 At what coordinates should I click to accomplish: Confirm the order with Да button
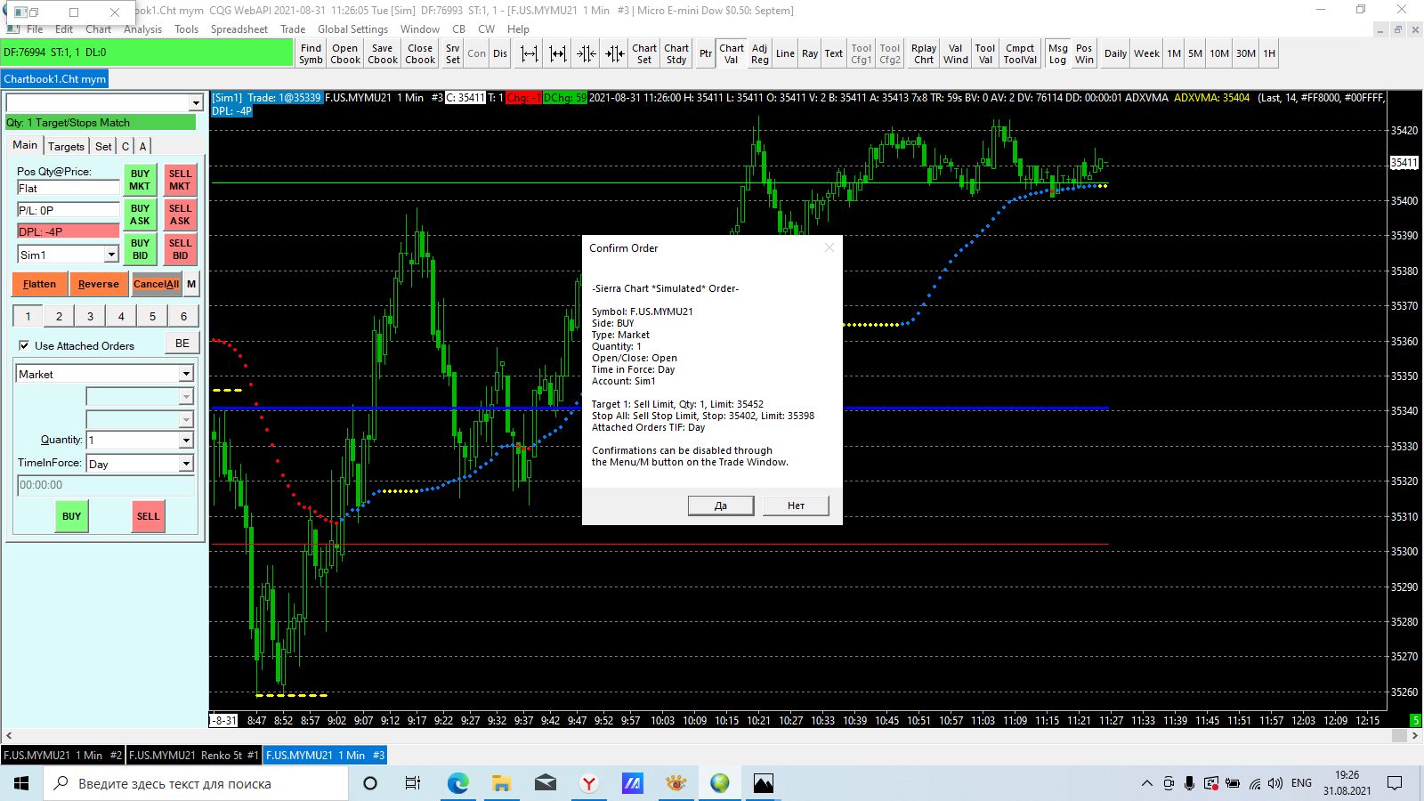coord(720,506)
